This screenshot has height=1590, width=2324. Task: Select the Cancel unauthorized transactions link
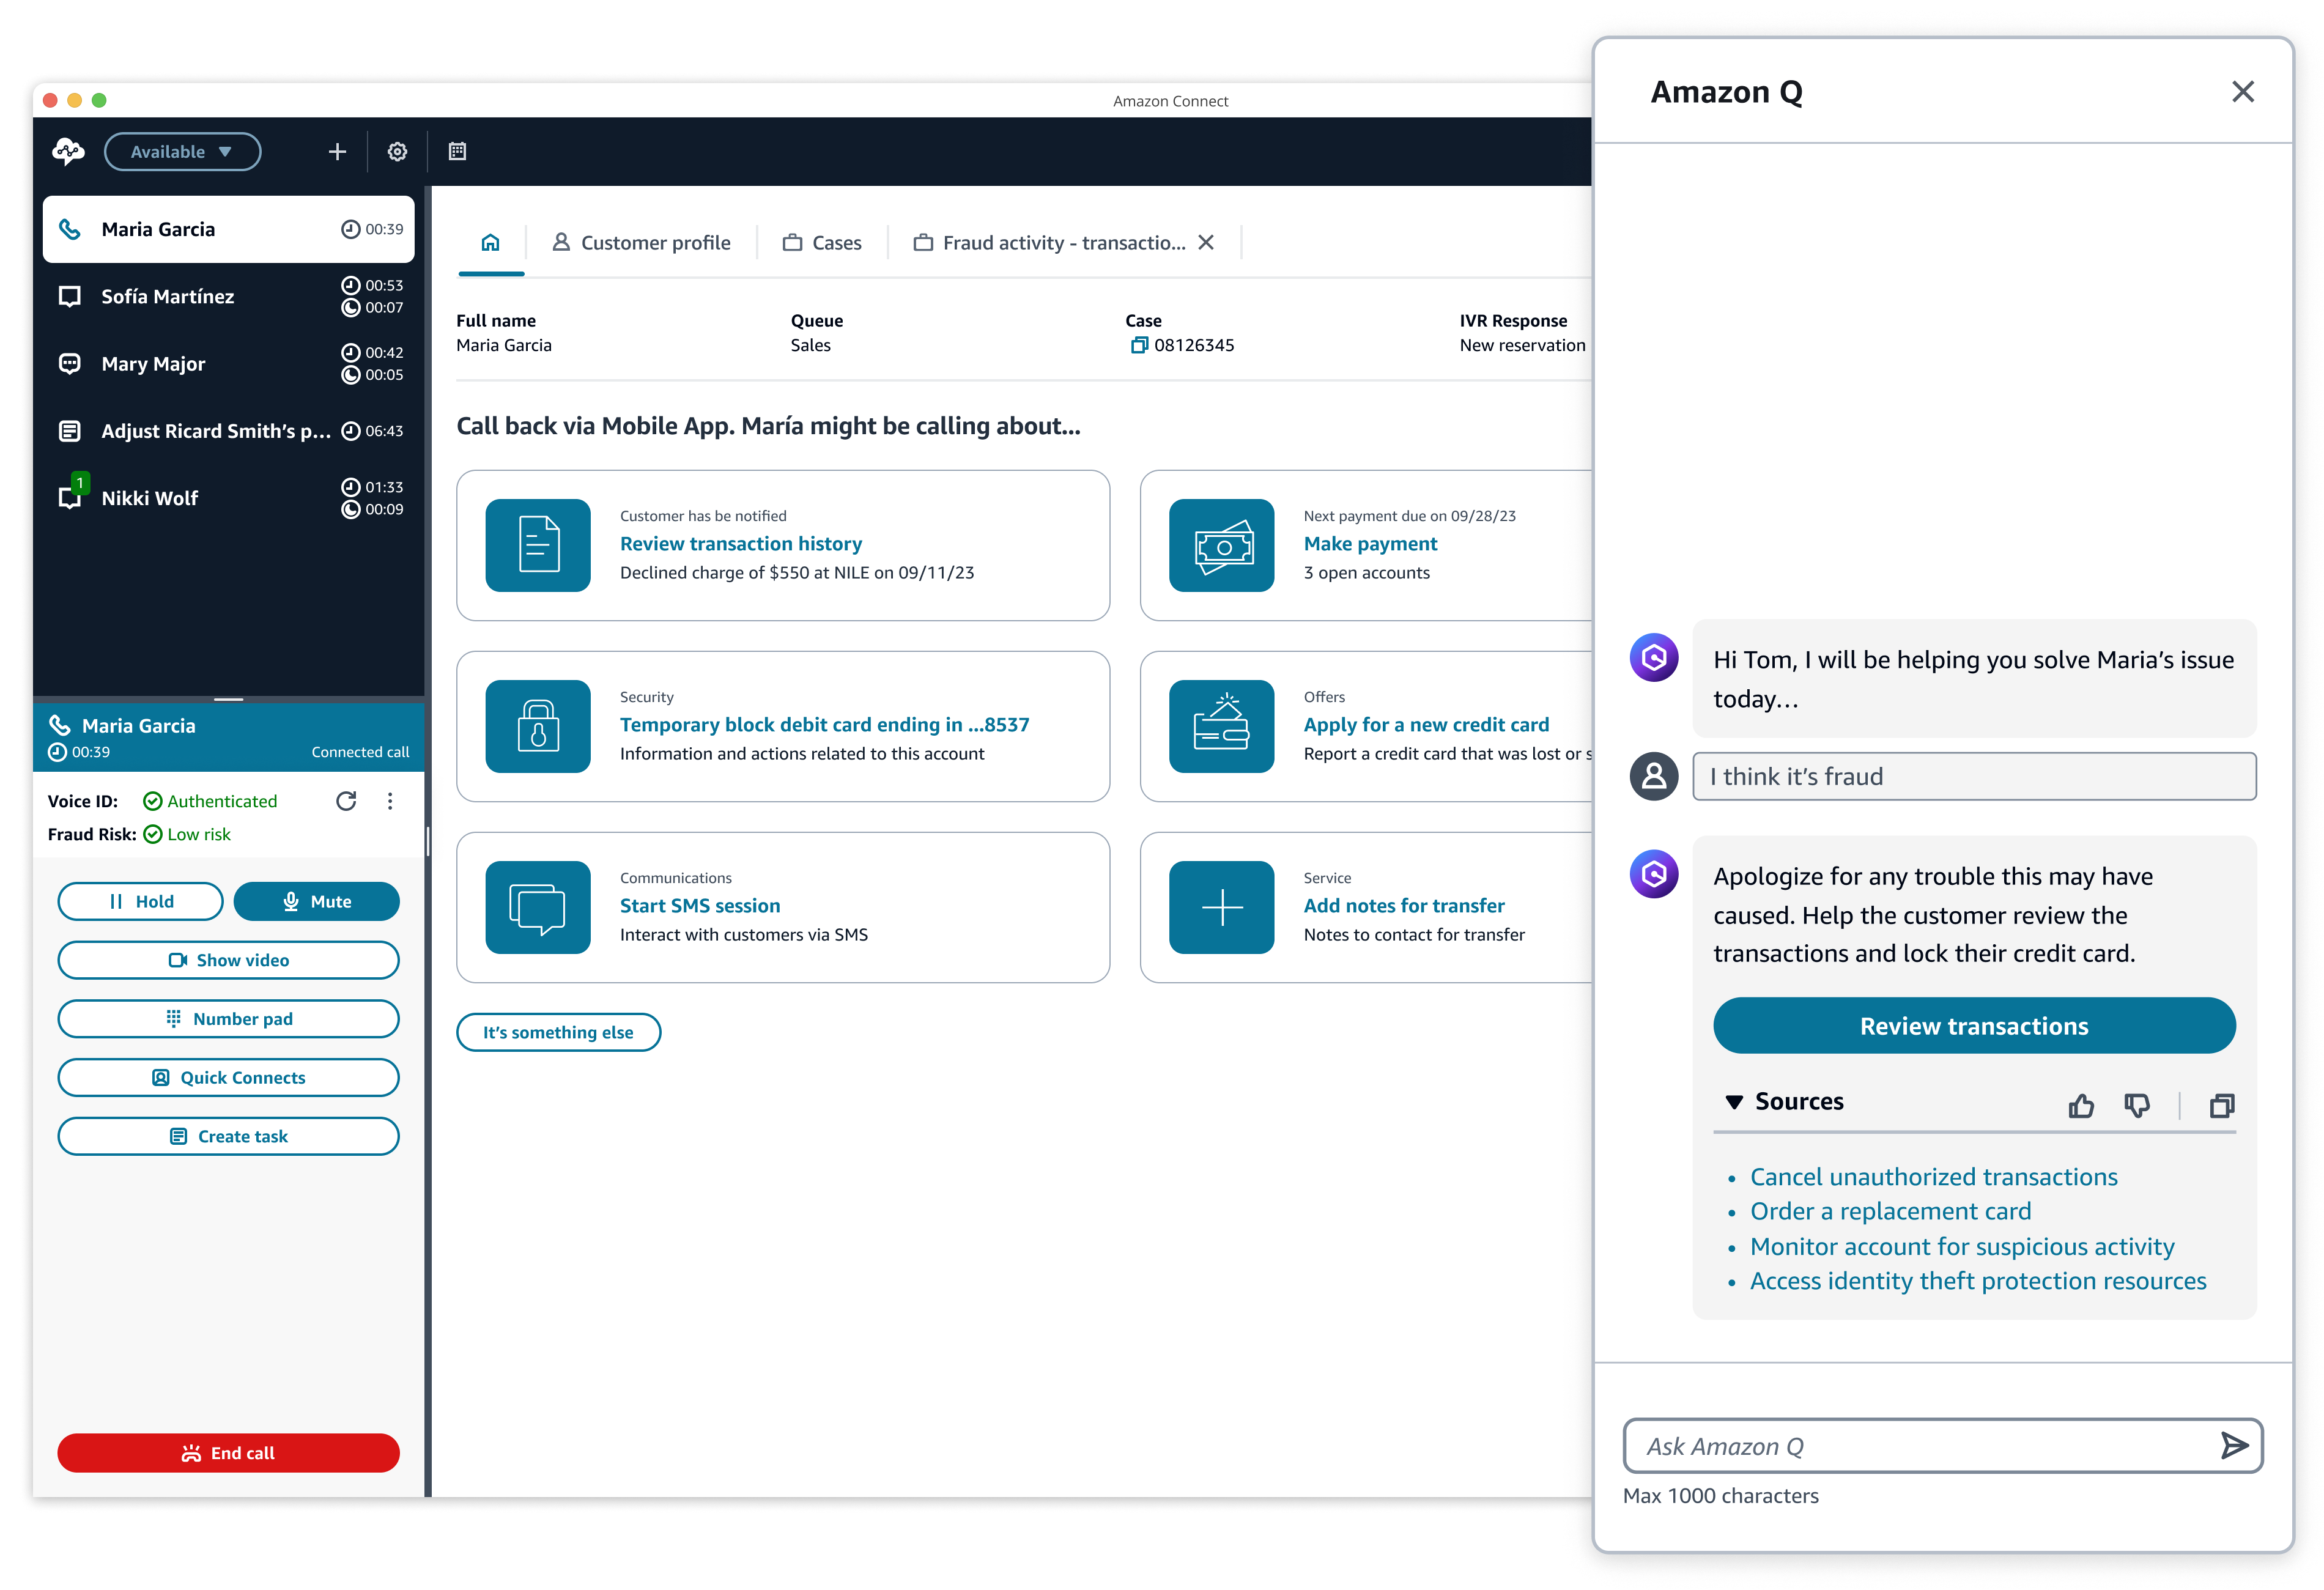point(1930,1175)
